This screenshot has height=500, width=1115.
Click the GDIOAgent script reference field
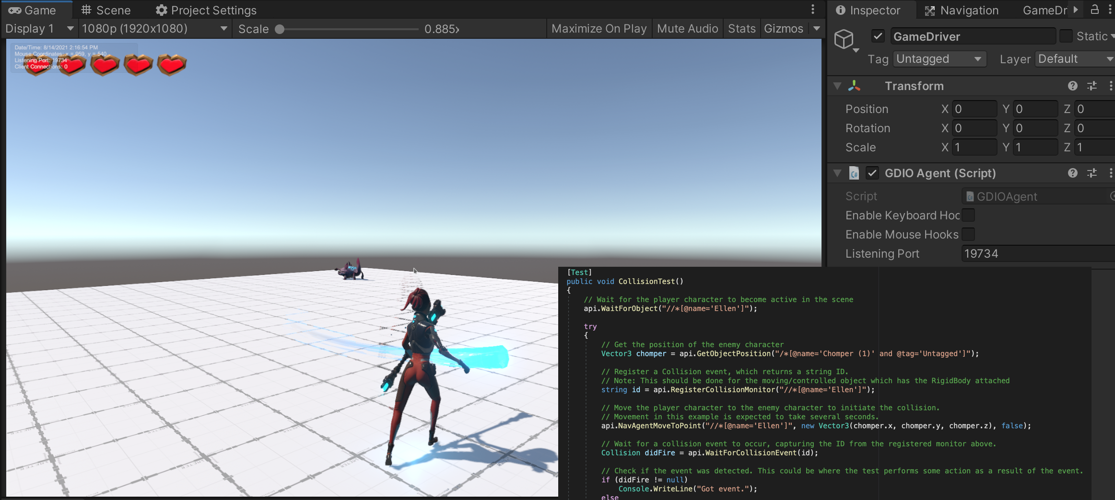pos(1038,196)
